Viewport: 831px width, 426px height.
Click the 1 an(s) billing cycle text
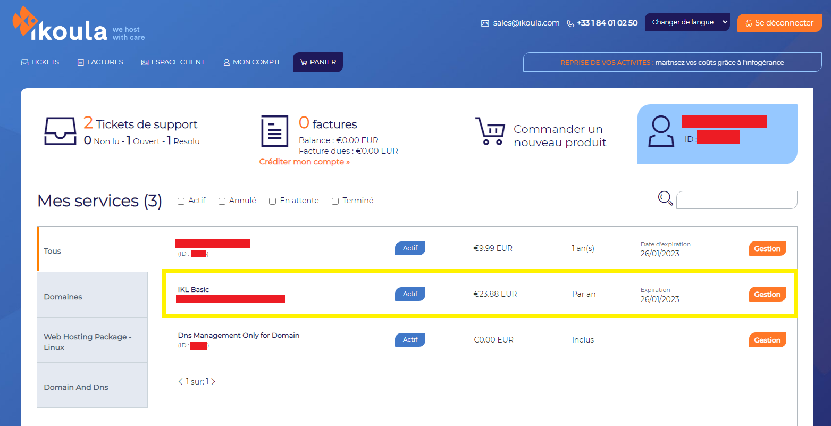[x=583, y=248]
